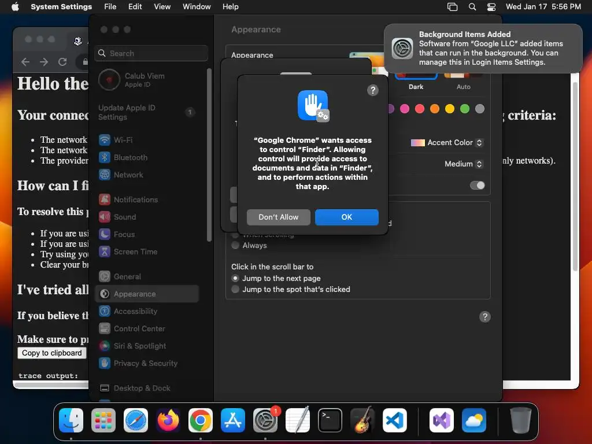Open Sound settings in the sidebar
The height and width of the screenshot is (444, 592).
tap(148, 217)
